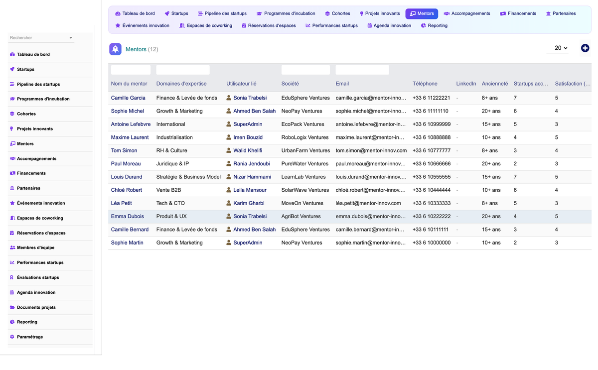Click the Cohortes sidebar icon
Image resolution: width=598 pixels, height=370 pixels.
pos(12,114)
